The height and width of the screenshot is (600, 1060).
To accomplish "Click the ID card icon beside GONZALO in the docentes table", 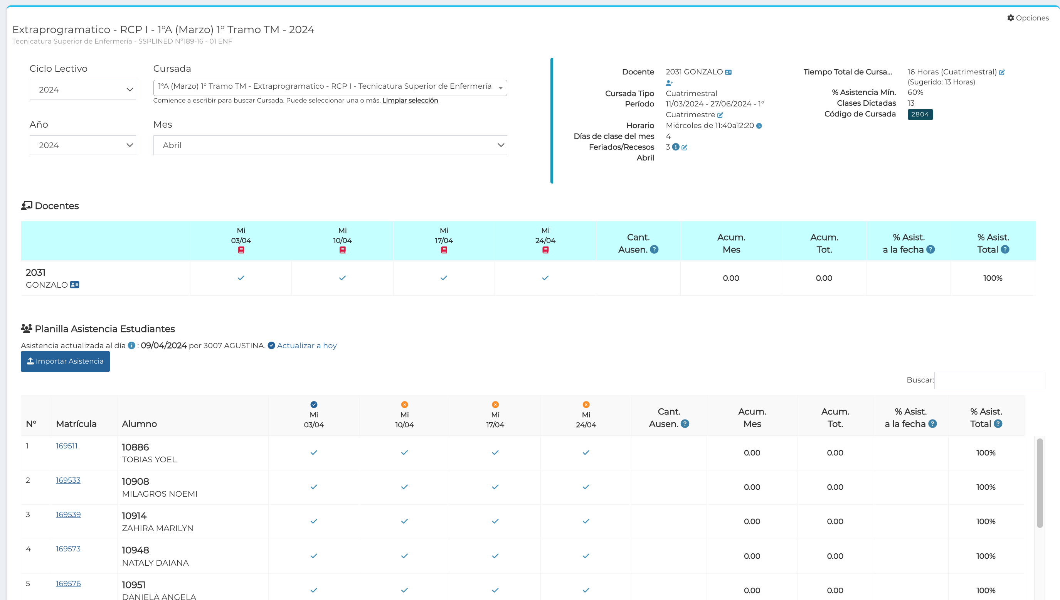I will (x=74, y=285).
